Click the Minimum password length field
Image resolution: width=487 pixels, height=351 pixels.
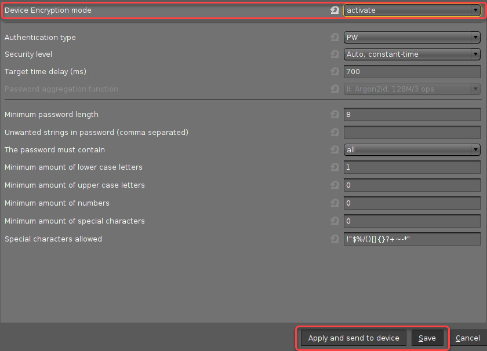click(x=412, y=115)
